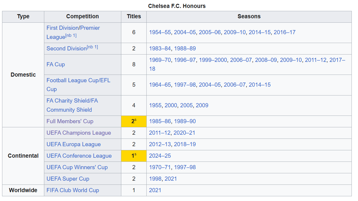Open the UEFA Champions League link

(x=79, y=133)
